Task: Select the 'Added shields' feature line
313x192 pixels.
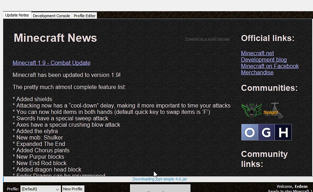Action: click(32, 99)
